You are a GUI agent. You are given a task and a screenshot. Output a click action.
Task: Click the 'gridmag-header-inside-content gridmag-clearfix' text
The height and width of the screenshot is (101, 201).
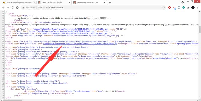pyautogui.click(x=42, y=83)
